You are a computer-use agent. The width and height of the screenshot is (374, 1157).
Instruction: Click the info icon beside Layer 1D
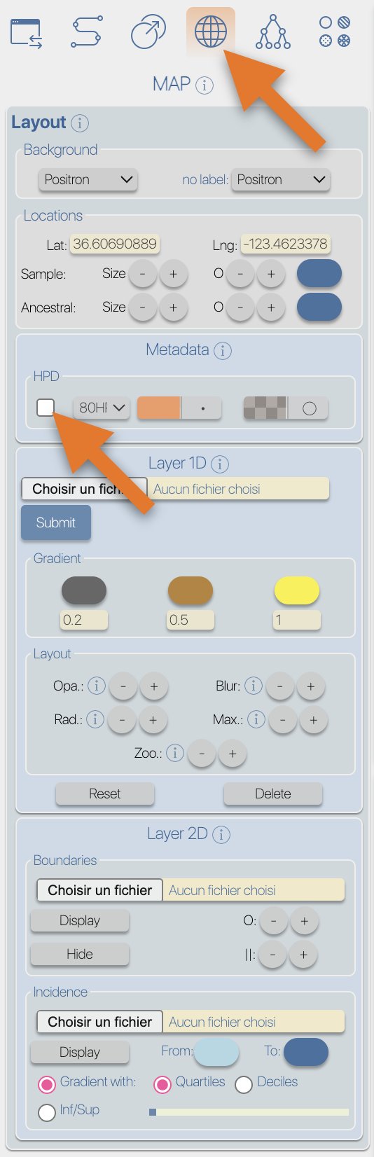[220, 464]
